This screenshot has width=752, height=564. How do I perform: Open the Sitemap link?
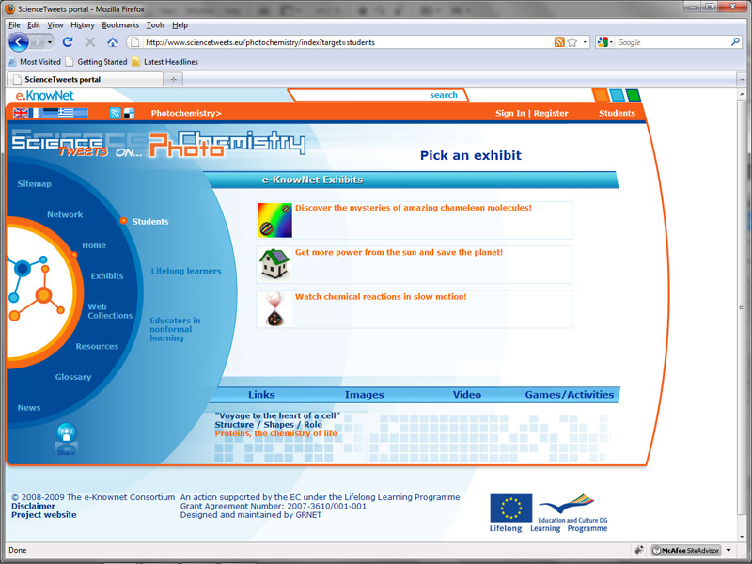pos(34,183)
